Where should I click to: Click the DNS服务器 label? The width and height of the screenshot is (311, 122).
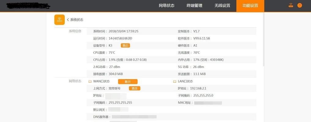coord(102,117)
